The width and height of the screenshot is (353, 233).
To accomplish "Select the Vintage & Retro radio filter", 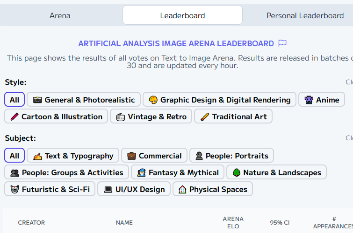I will 151,116.
